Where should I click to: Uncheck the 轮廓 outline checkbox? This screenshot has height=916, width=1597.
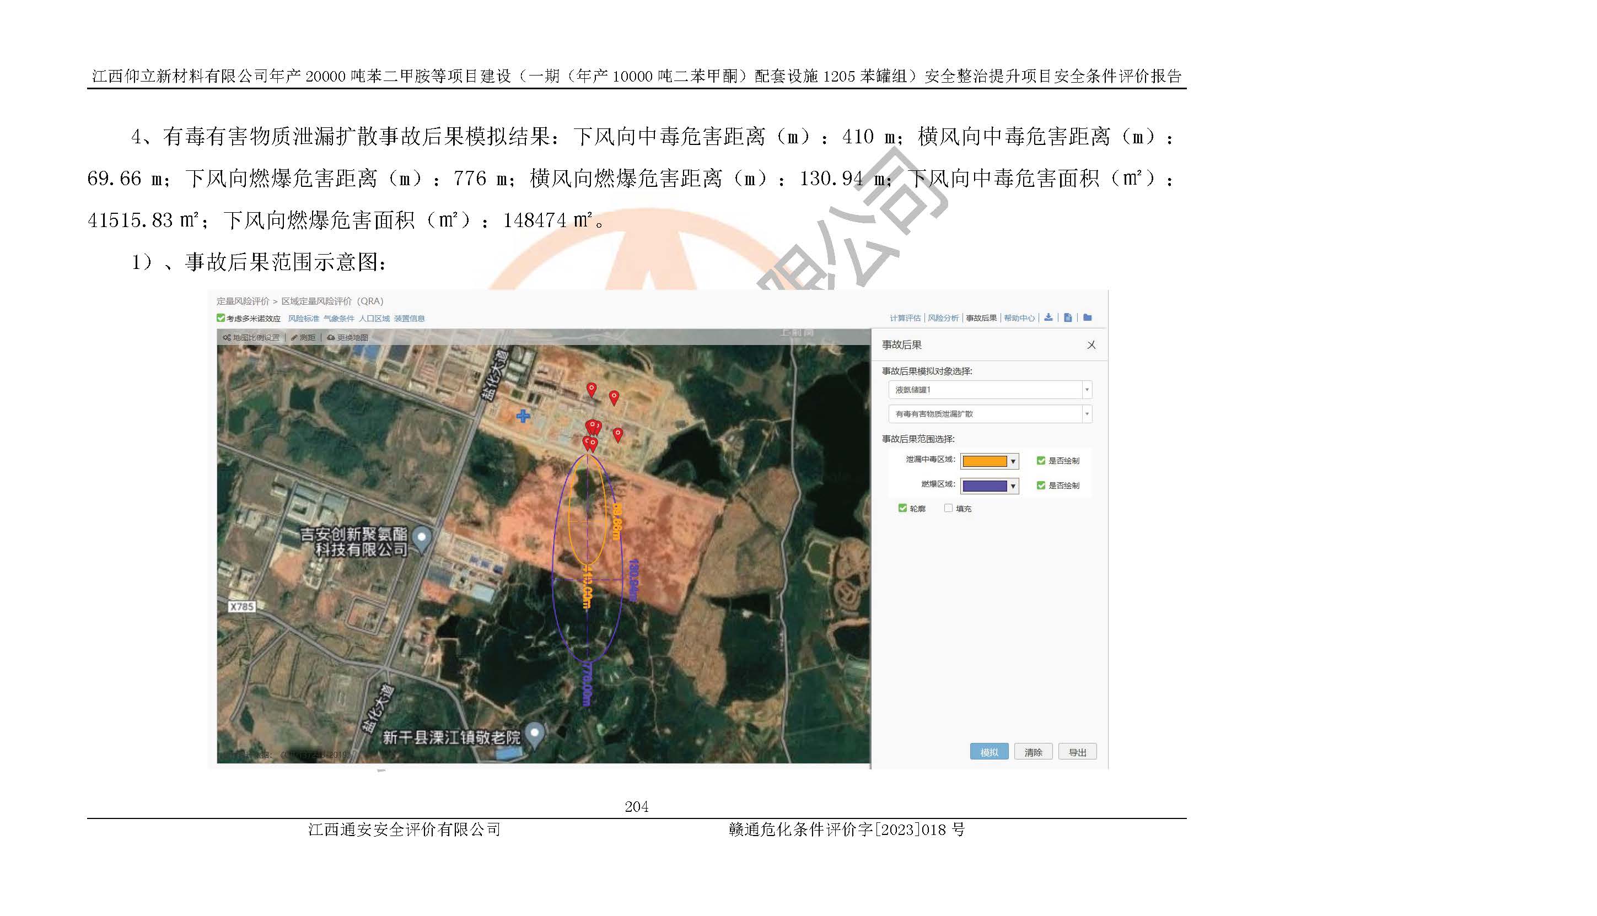902,508
